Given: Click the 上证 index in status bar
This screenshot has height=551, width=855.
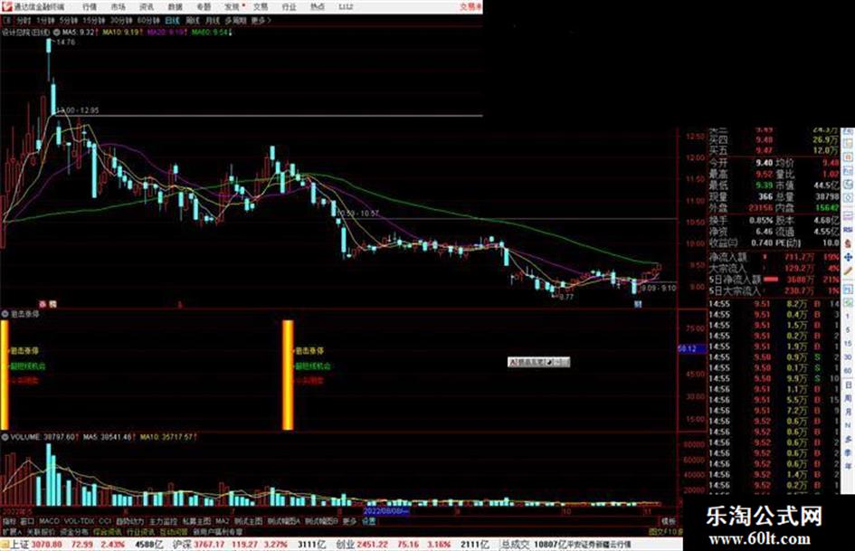Looking at the screenshot, I should (18, 545).
